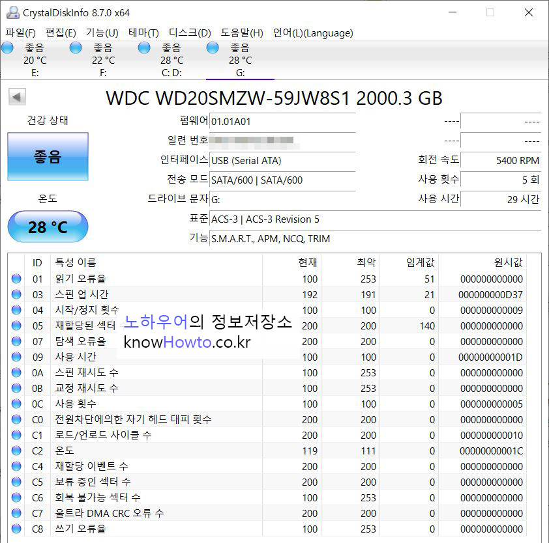Click the interface field USB (Serial ATA)
Viewport: 549px width, 543px height.
[x=282, y=160]
